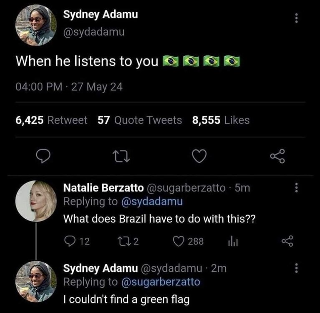
Task: View the 6,425 Retweet list
Action: pos(51,120)
